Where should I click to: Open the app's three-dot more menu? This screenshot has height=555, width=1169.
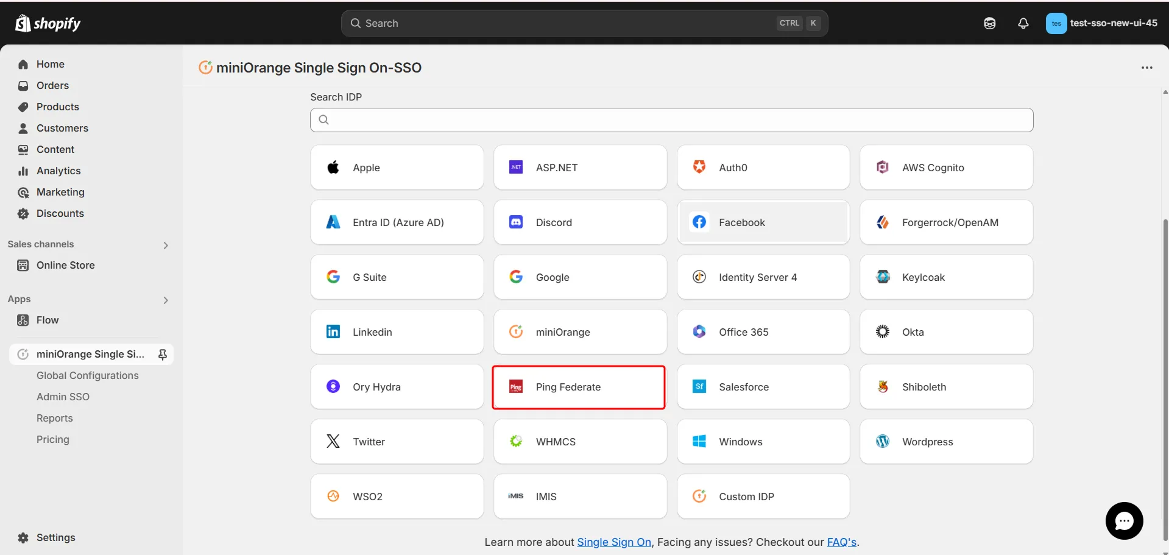pyautogui.click(x=1147, y=68)
